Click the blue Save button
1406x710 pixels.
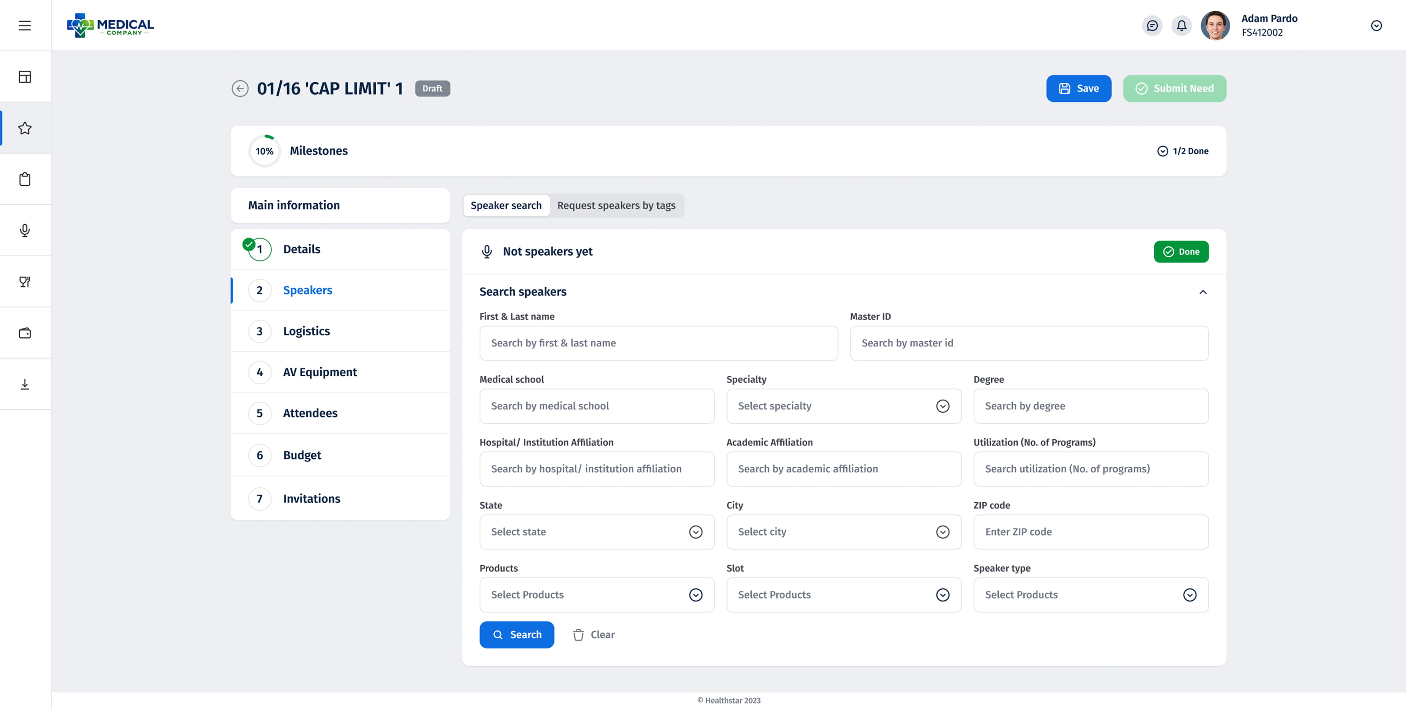click(1078, 88)
